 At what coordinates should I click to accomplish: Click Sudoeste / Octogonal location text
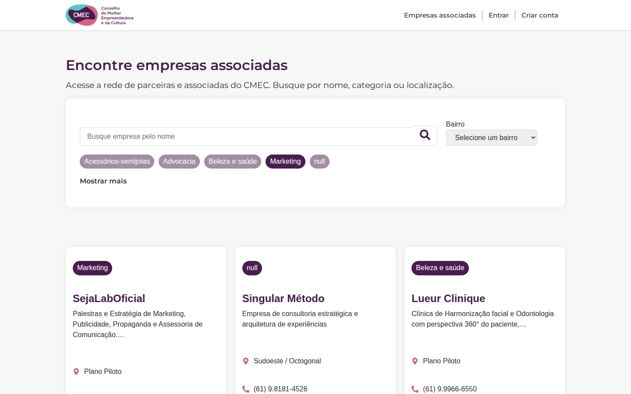point(287,361)
